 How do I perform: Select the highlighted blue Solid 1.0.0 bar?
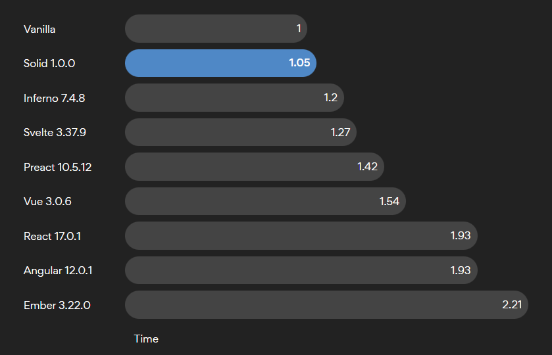[220, 63]
